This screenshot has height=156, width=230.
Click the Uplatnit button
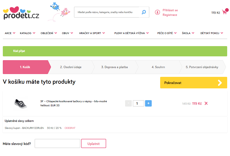(94, 143)
